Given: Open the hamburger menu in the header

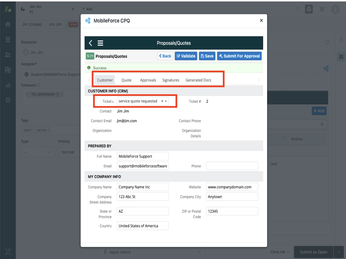Looking at the screenshot, I should (100, 43).
